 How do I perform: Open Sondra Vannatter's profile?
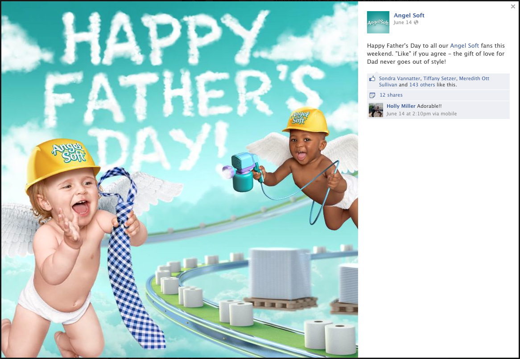click(400, 78)
